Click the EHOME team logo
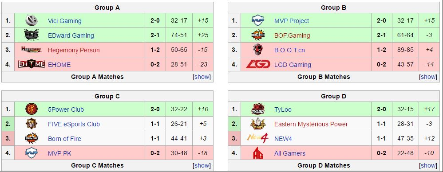 tap(32, 65)
